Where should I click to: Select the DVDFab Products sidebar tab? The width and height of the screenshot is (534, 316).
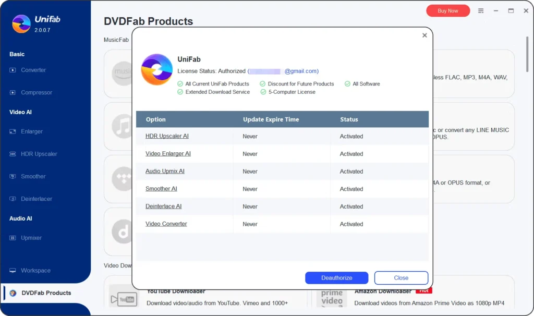point(46,293)
